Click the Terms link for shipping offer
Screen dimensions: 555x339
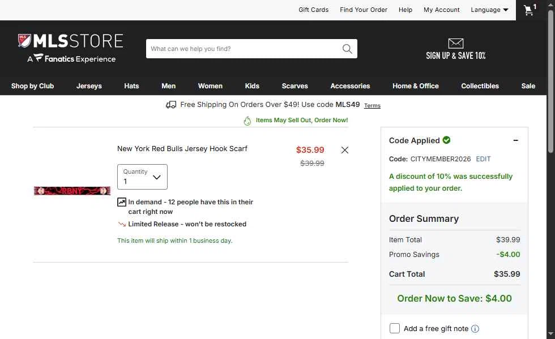pos(373,105)
